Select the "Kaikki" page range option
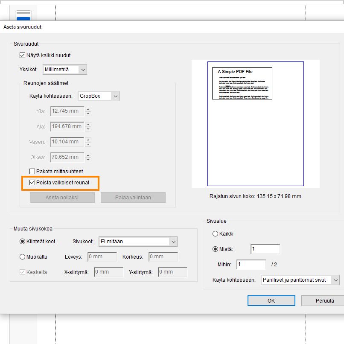 click(216, 233)
